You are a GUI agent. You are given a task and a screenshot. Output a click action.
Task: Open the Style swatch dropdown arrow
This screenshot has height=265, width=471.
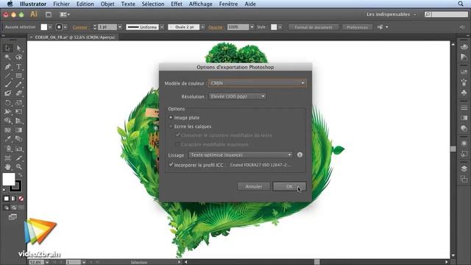tap(280, 27)
